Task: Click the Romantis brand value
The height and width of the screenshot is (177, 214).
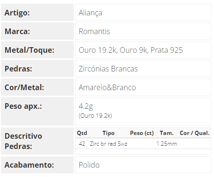Action: (x=94, y=31)
